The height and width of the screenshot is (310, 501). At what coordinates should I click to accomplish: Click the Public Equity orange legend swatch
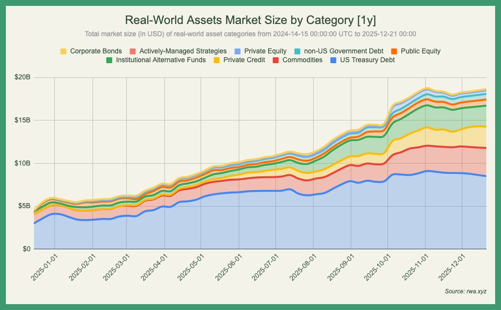[x=394, y=51]
